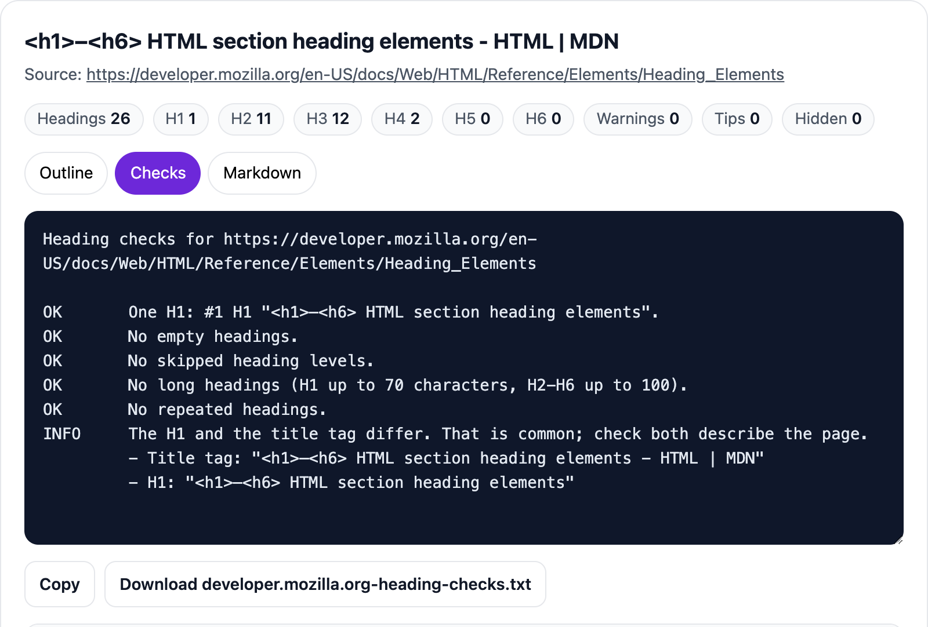
Task: Download developer.mozilla.org-heading-checks.txt file
Action: tap(325, 584)
